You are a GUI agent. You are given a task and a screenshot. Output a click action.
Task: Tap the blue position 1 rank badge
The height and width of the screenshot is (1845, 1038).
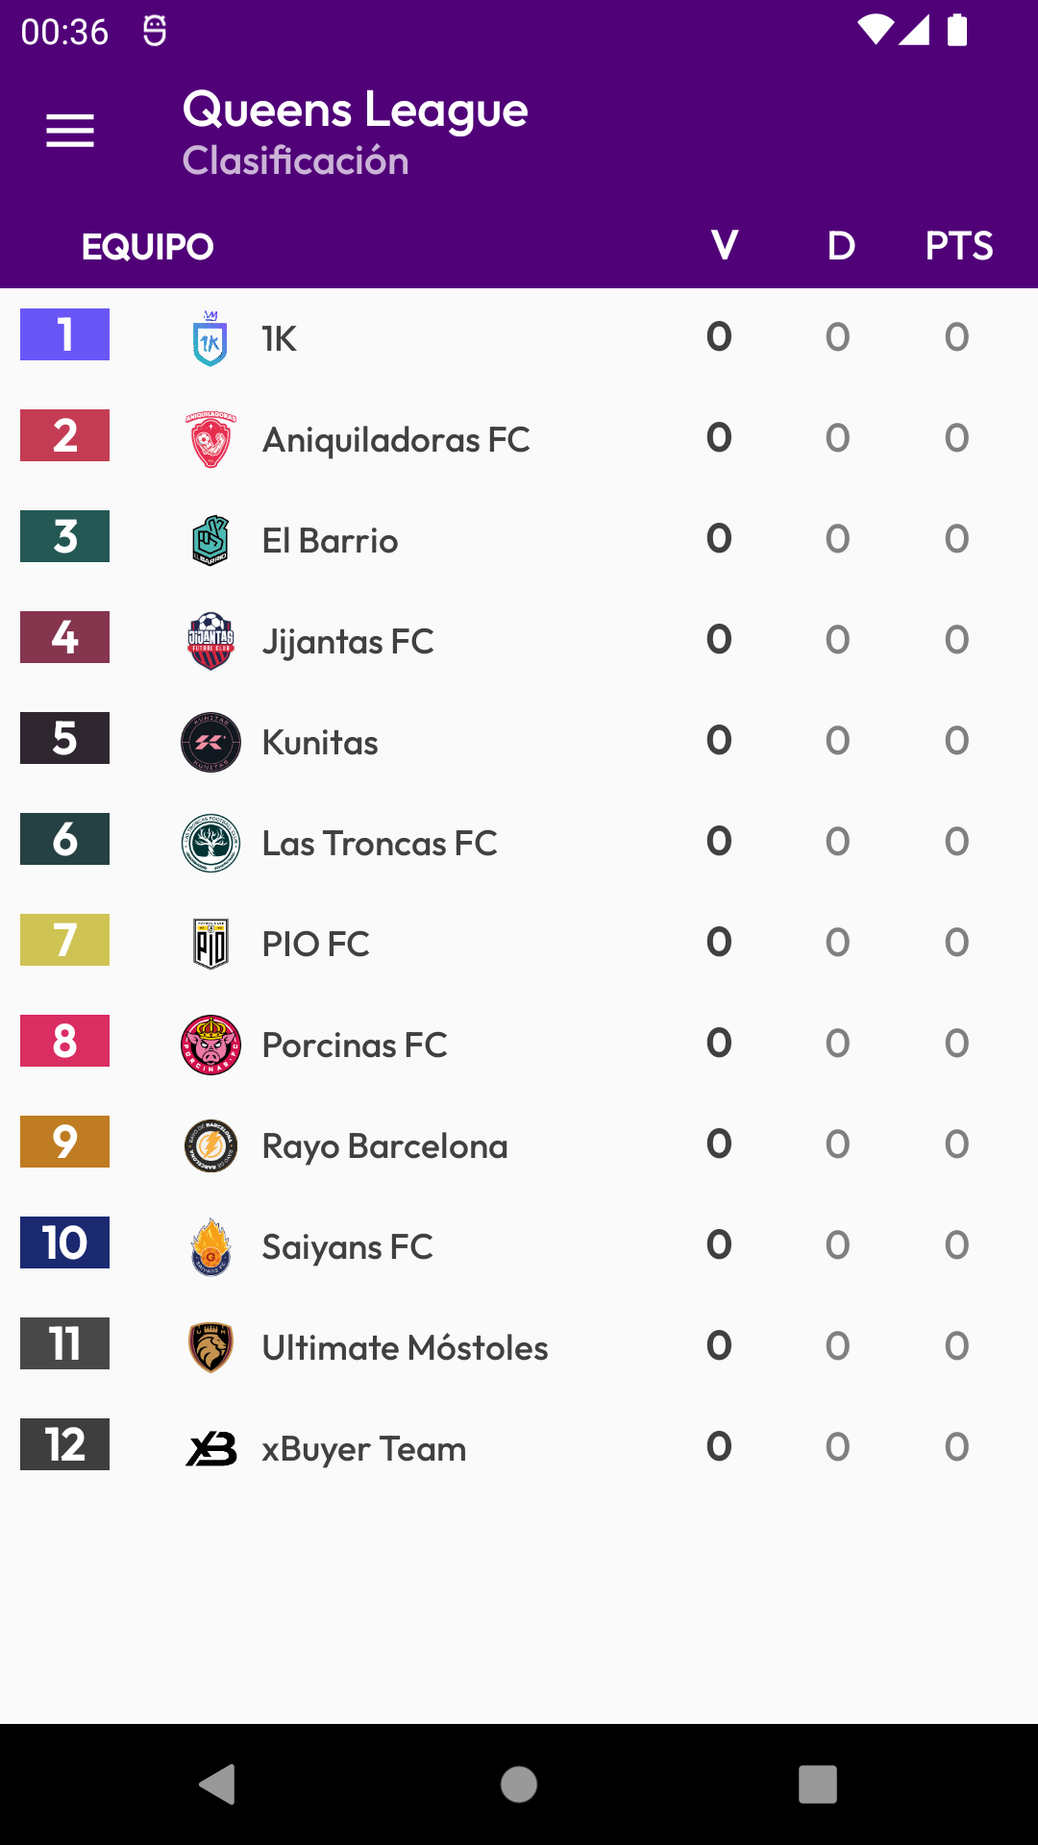[x=64, y=334]
